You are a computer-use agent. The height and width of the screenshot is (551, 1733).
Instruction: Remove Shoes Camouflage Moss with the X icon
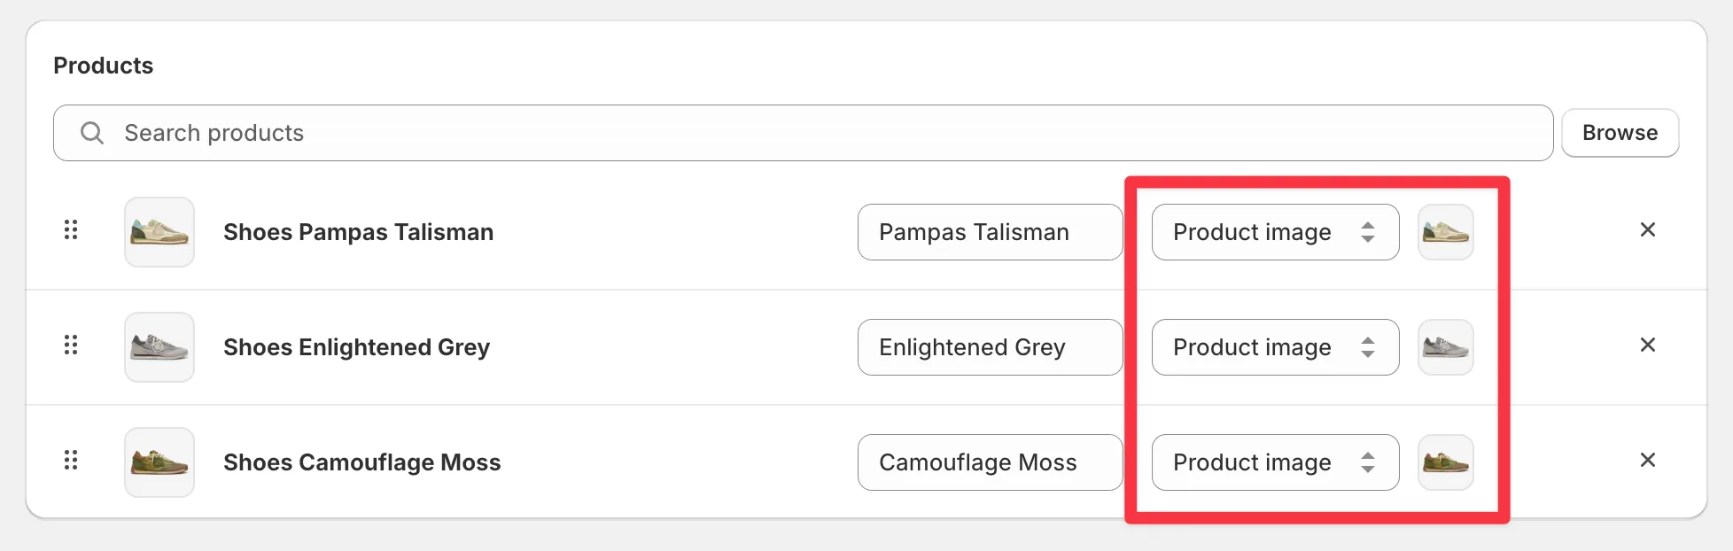pyautogui.click(x=1648, y=461)
